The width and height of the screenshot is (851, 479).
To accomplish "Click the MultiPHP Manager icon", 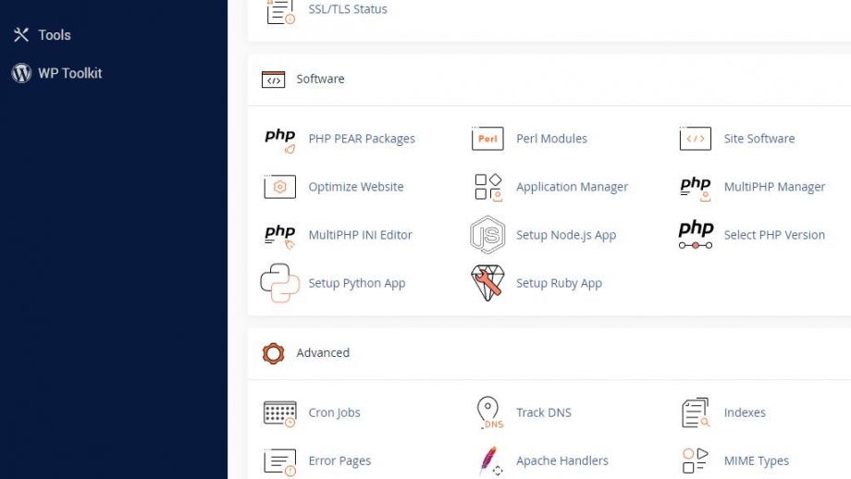I will (x=696, y=189).
